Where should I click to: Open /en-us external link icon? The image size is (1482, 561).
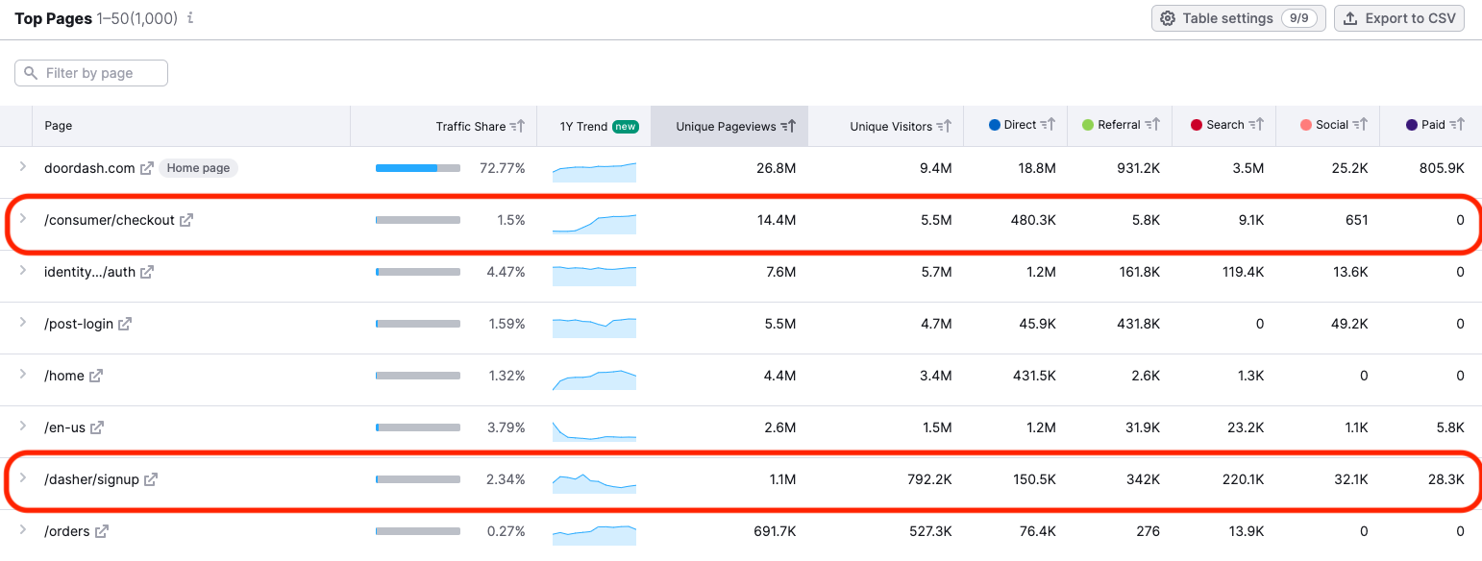pyautogui.click(x=97, y=427)
